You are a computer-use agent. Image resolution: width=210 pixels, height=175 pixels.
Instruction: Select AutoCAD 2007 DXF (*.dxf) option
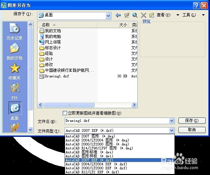(x=120, y=160)
